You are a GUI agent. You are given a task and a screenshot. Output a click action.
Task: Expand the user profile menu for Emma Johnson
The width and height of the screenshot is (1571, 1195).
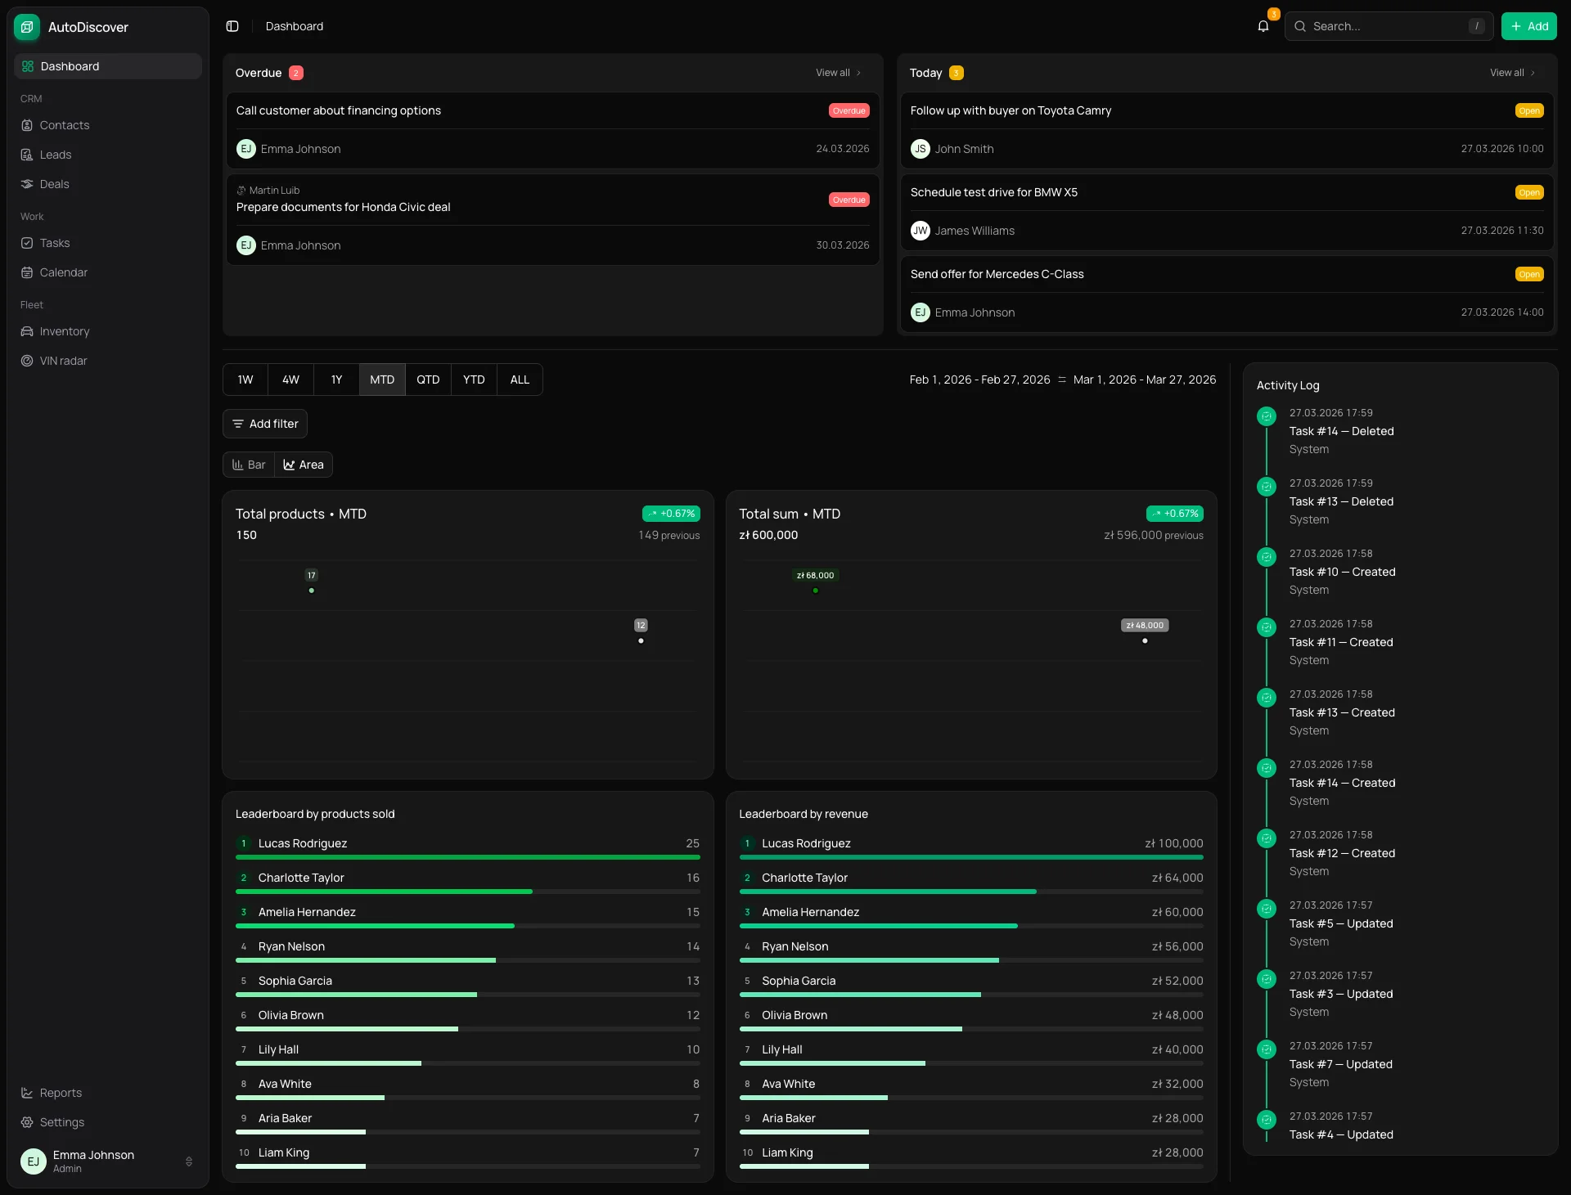coord(106,1162)
